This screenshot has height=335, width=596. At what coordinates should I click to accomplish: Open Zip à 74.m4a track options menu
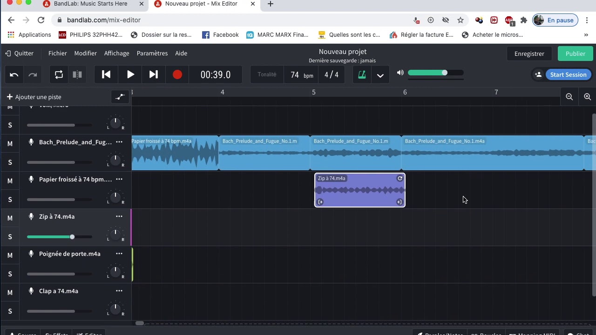coord(119,216)
